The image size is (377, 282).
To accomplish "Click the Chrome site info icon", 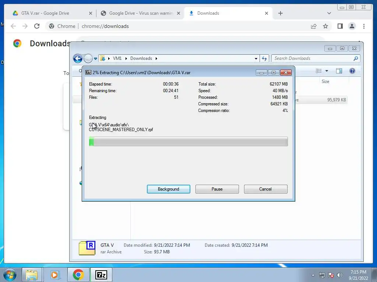I will pyautogui.click(x=52, y=26).
